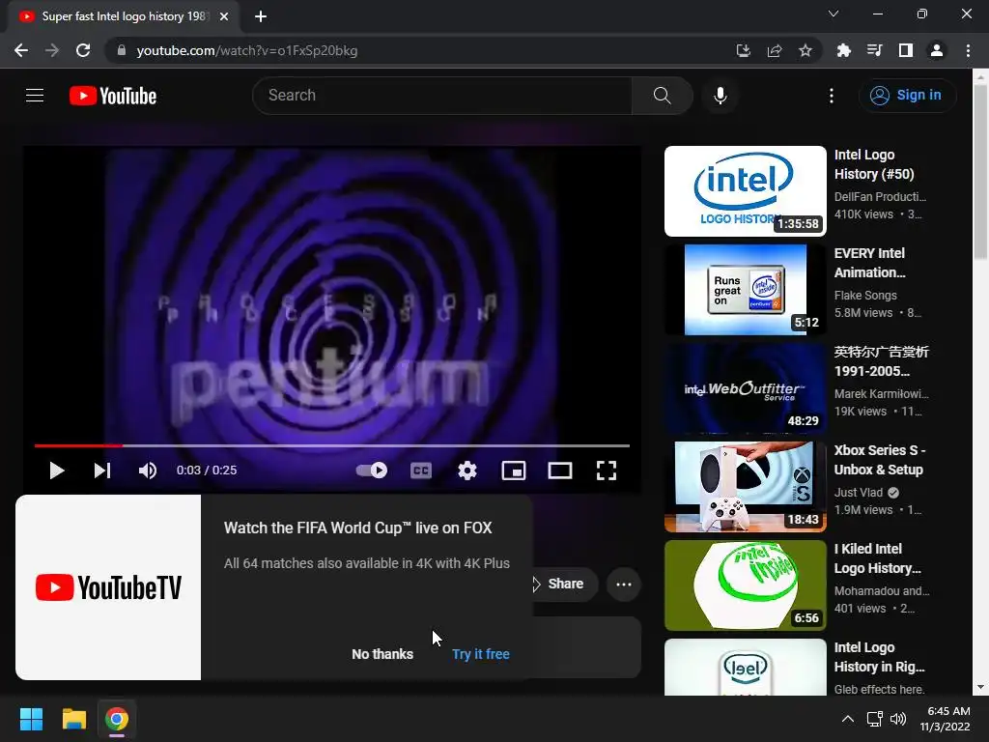This screenshot has width=989, height=742.
Task: Go back in Chrome
Action: [21, 50]
